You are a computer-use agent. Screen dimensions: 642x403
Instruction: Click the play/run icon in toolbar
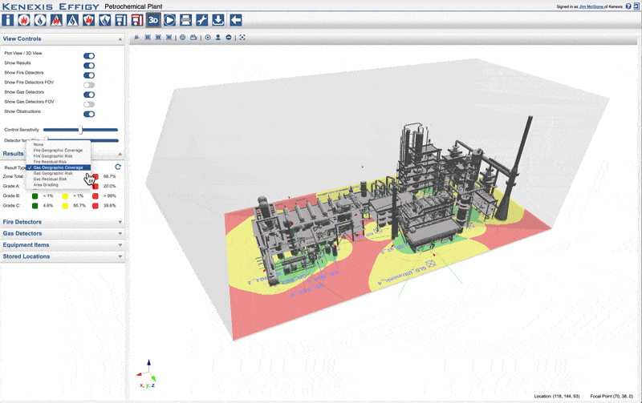169,19
